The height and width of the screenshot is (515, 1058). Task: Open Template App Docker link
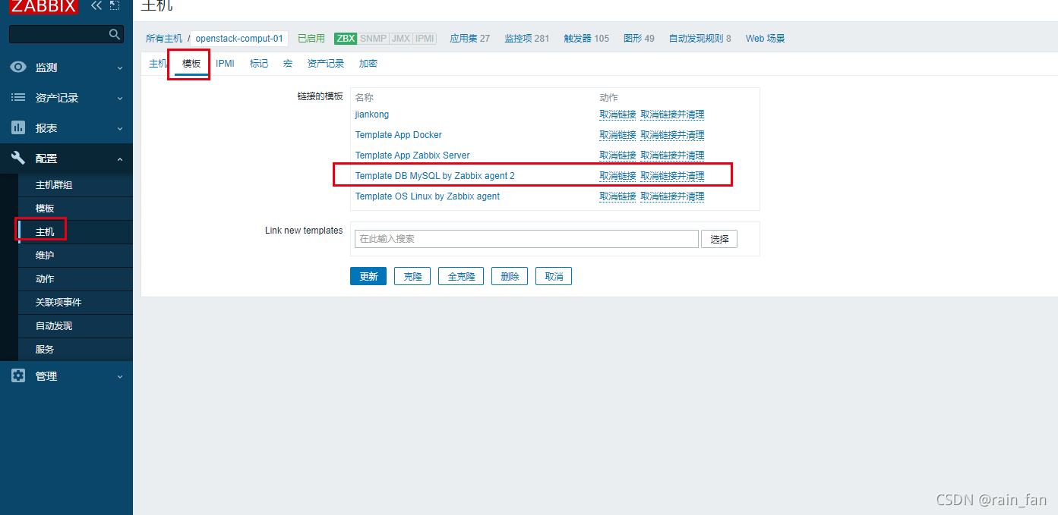pyautogui.click(x=399, y=135)
